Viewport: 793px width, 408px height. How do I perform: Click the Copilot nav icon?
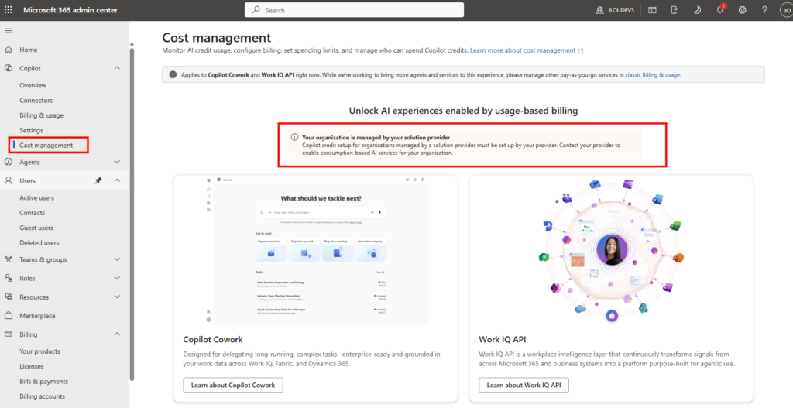8,68
